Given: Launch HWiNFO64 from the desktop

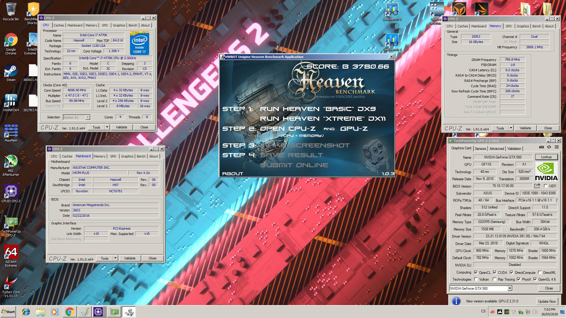Looking at the screenshot, I should (x=11, y=103).
